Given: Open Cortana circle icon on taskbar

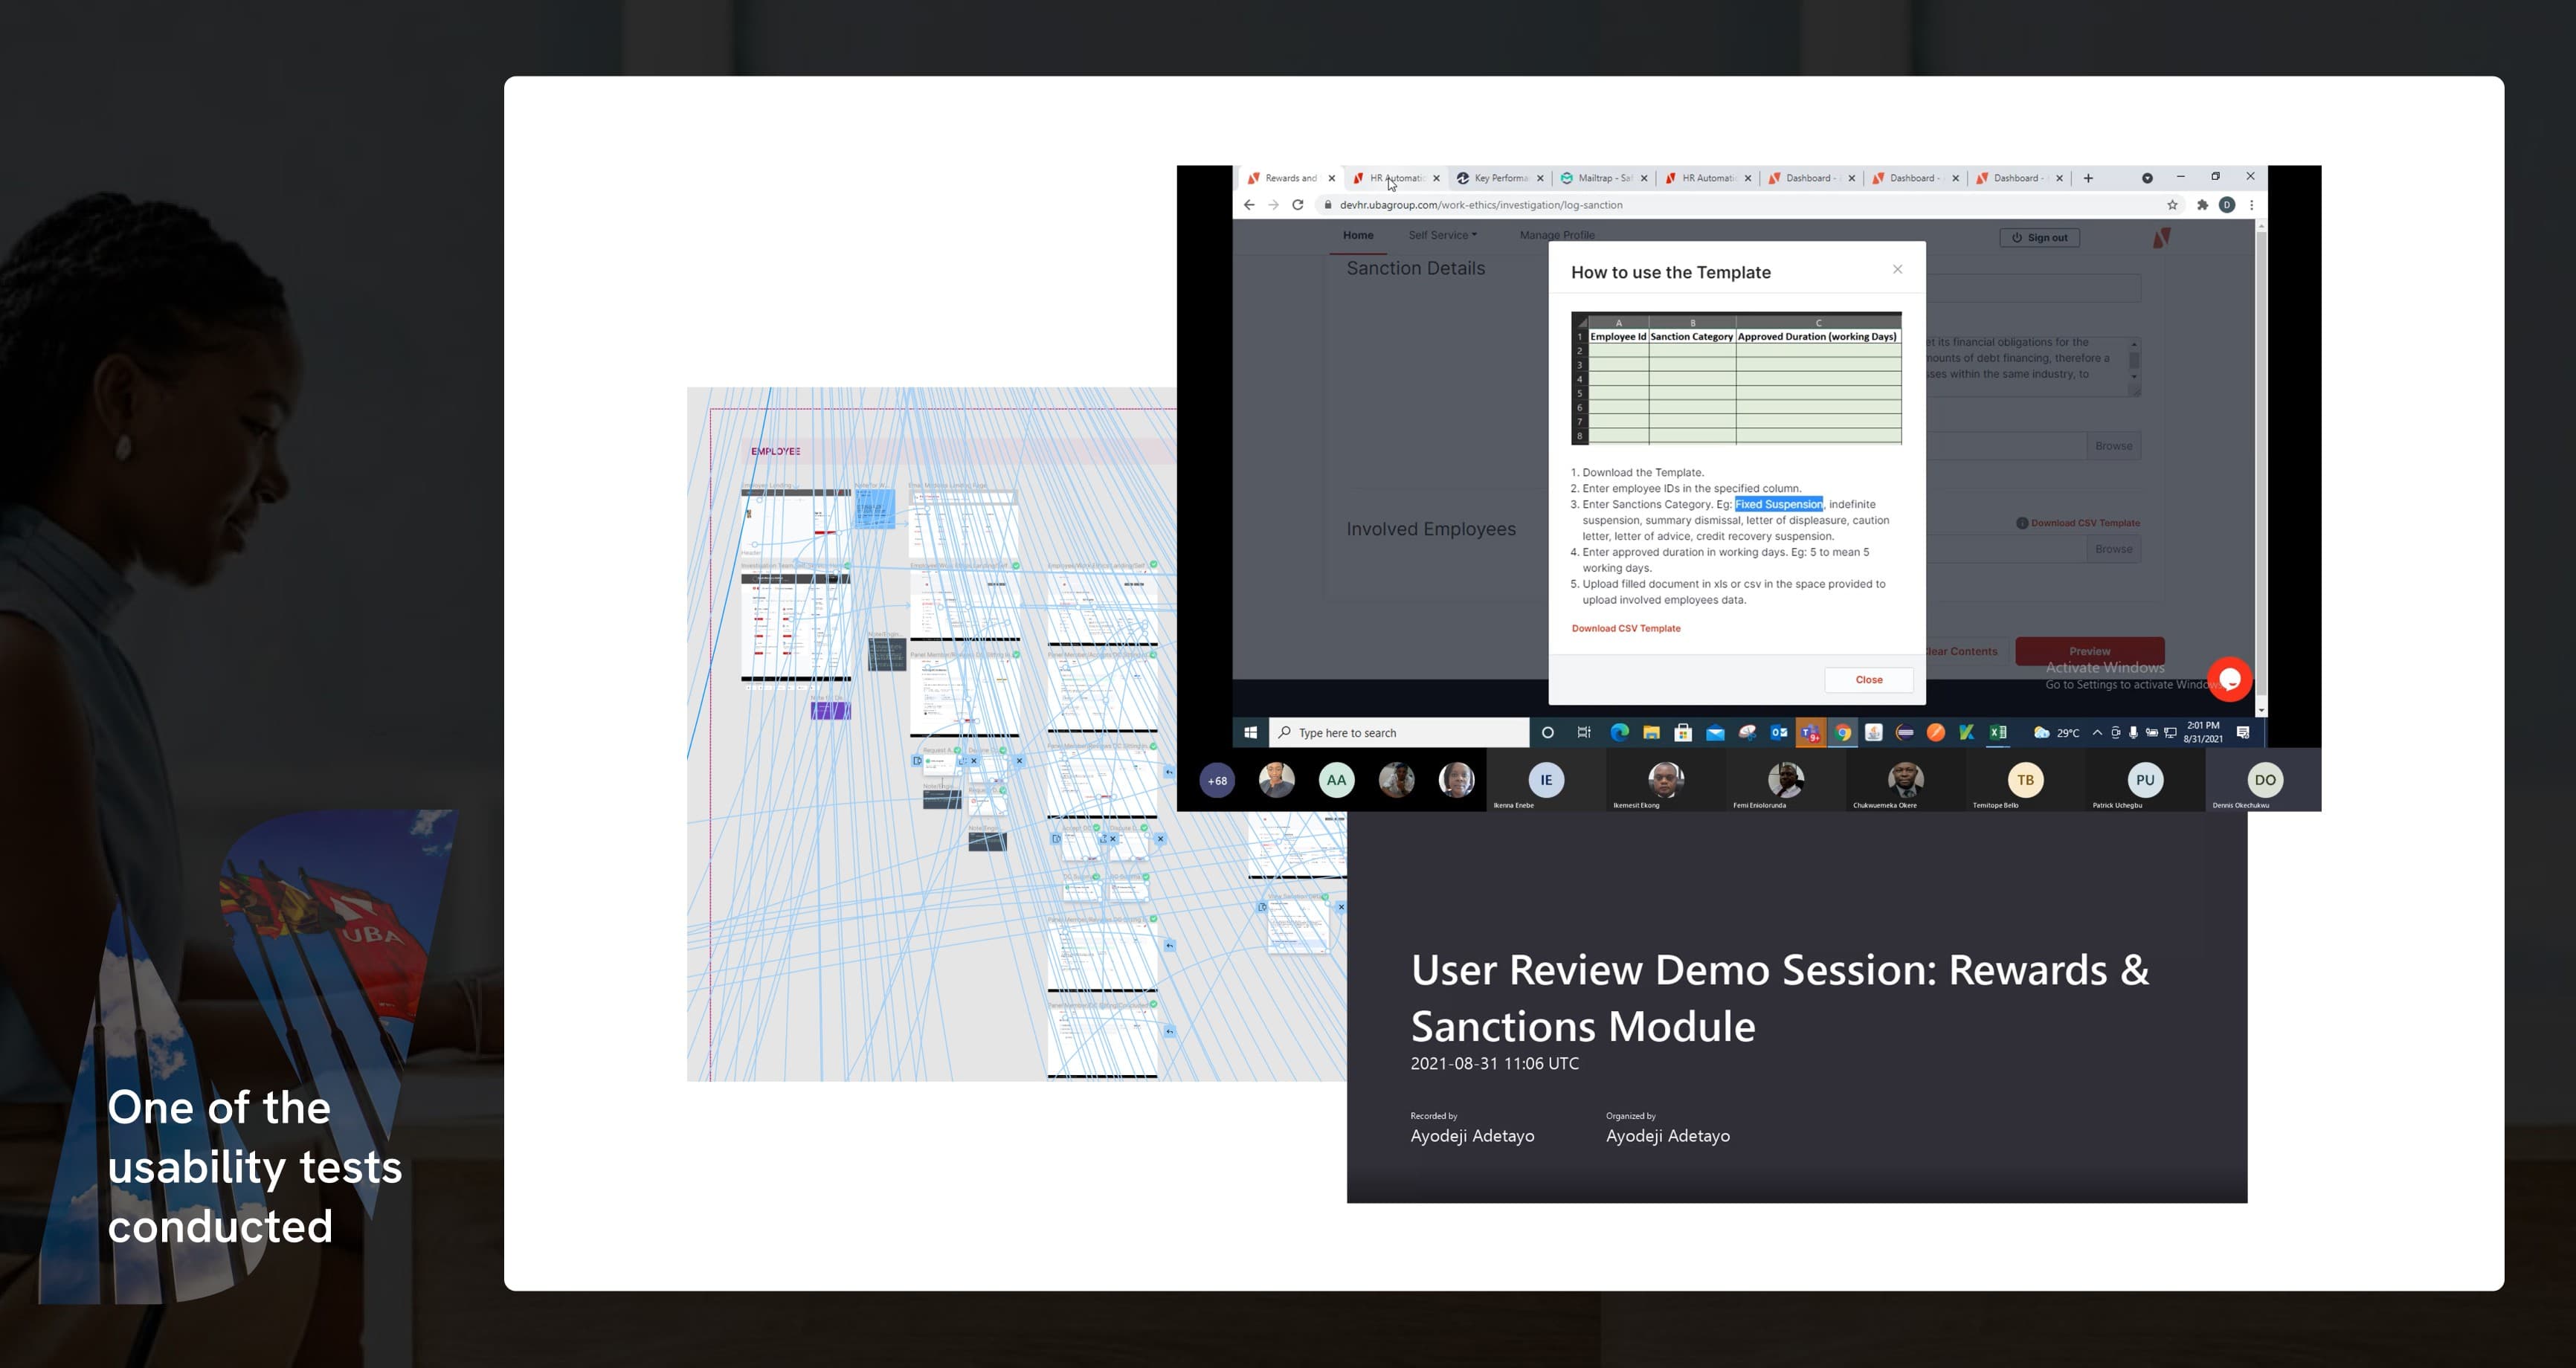Looking at the screenshot, I should tap(1548, 733).
